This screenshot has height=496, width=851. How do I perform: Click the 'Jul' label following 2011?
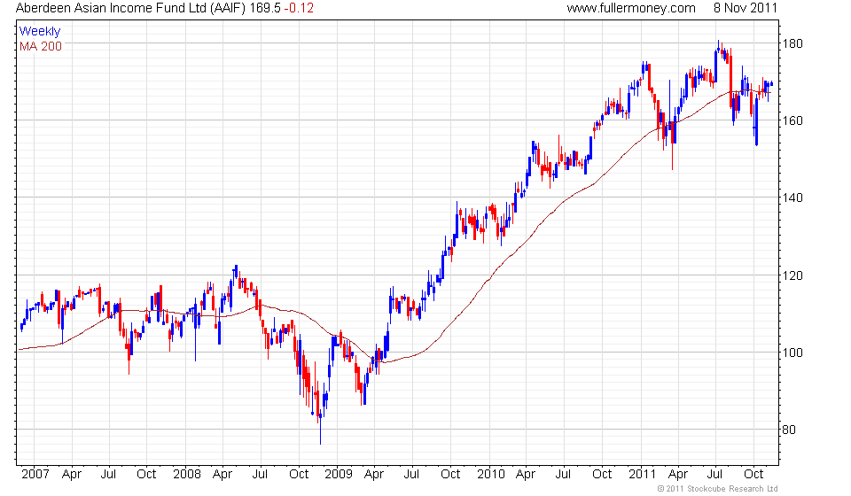point(714,475)
